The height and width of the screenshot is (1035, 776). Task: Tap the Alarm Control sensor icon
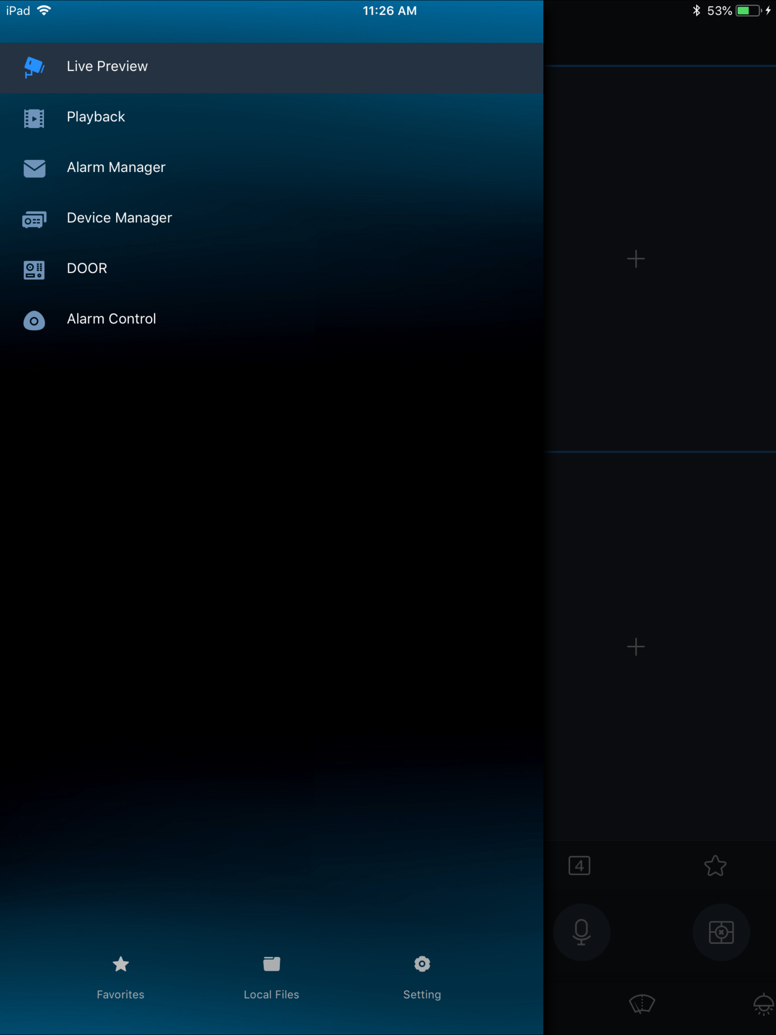tap(34, 321)
